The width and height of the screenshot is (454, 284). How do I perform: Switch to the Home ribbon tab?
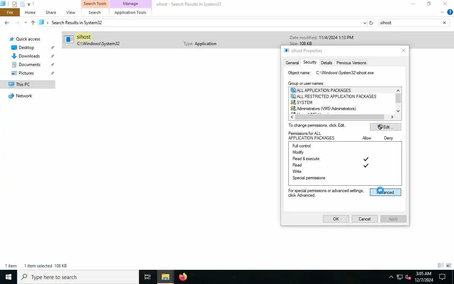(x=30, y=12)
